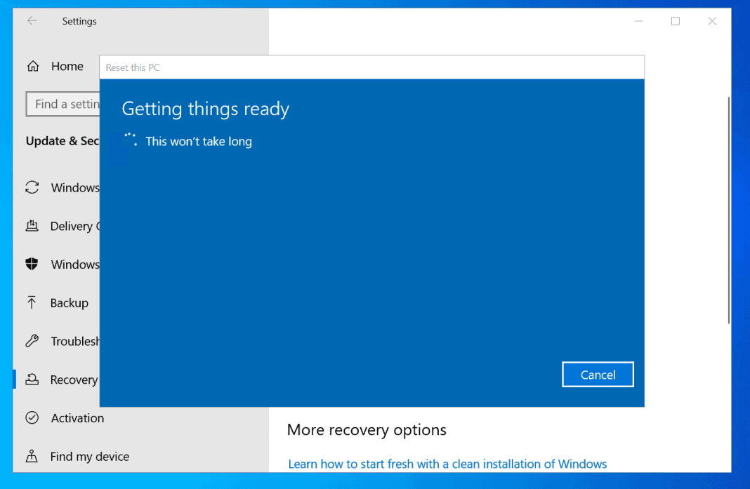
Task: Click the back arrow in Settings
Action: click(x=32, y=21)
